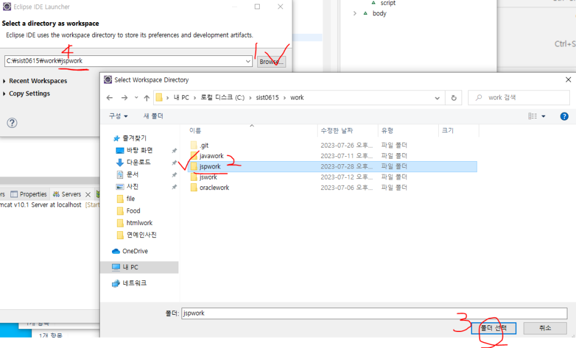Viewport: 576px width, 348px height.
Task: Click the '취소' cancel button
Action: pyautogui.click(x=545, y=328)
